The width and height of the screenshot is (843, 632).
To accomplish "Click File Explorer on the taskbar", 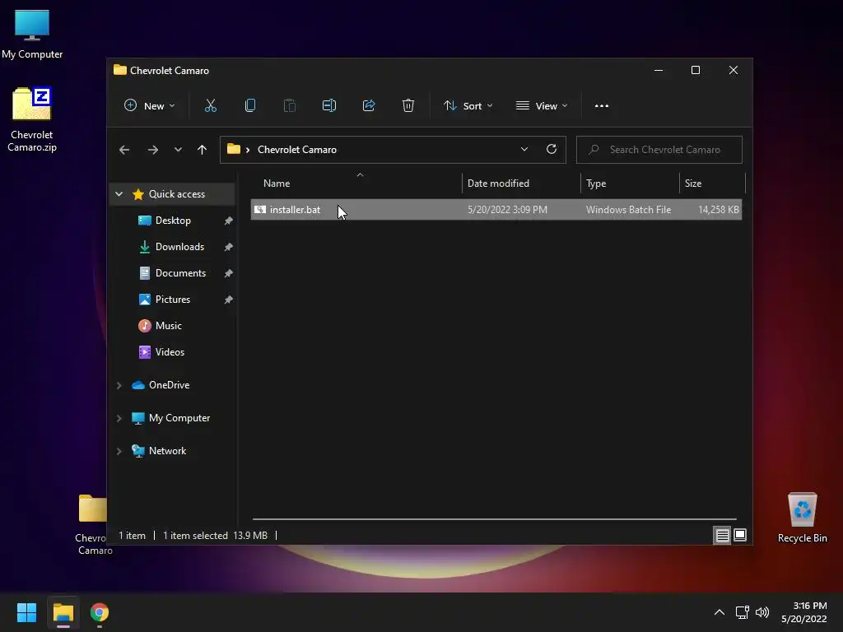I will (63, 612).
